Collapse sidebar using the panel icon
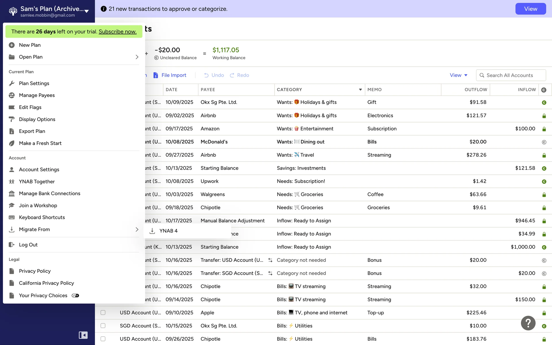552x345 pixels. [x=83, y=335]
